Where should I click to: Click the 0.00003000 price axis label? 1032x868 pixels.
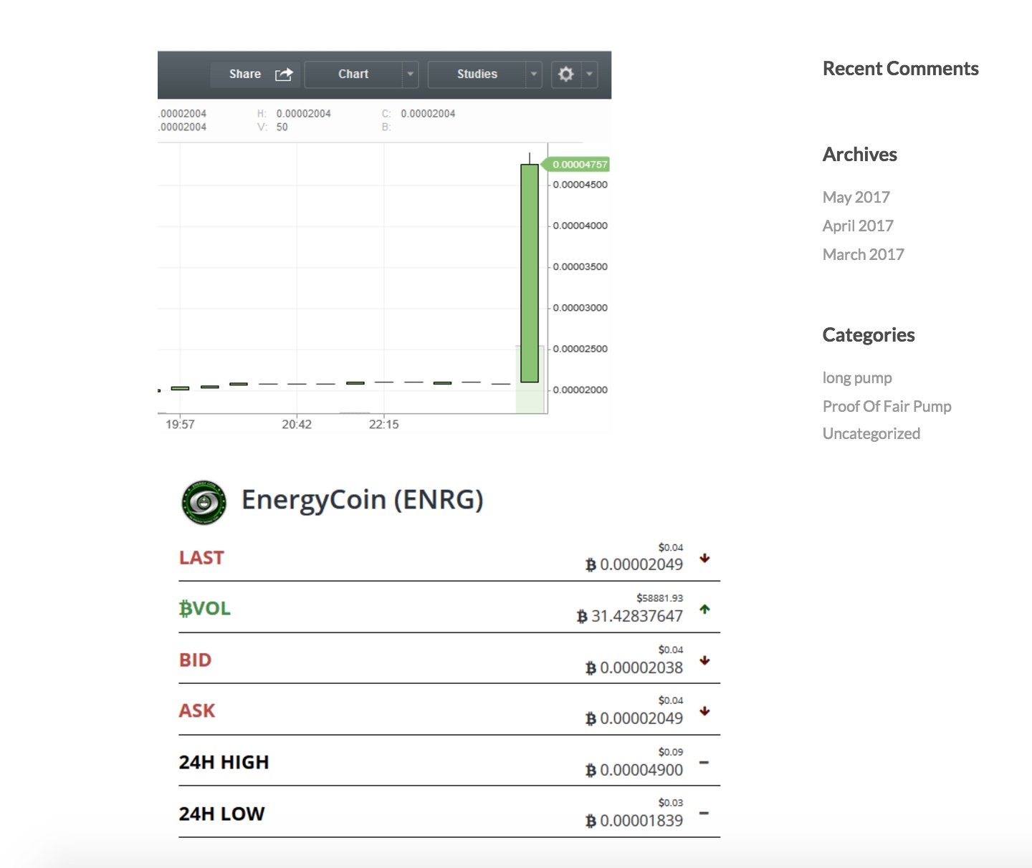coord(580,308)
